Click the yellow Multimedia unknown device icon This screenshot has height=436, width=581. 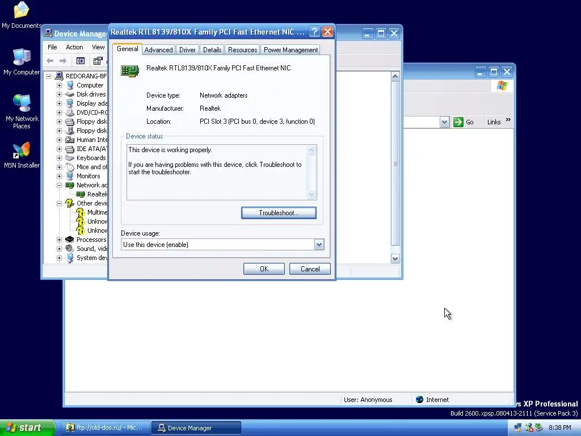[x=81, y=212]
